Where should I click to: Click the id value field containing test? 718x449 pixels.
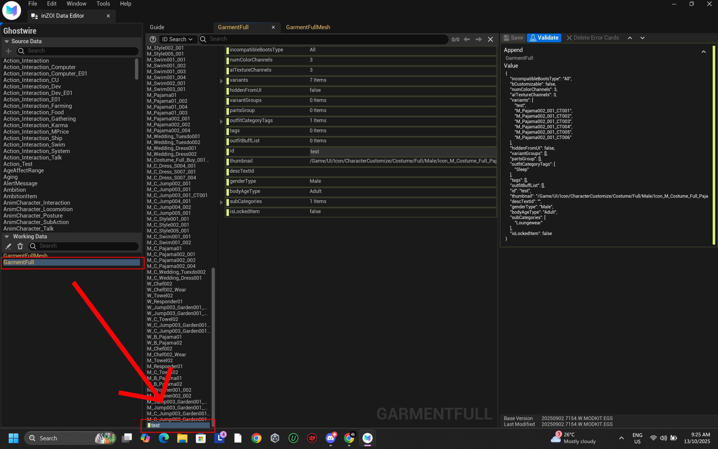(x=402, y=151)
